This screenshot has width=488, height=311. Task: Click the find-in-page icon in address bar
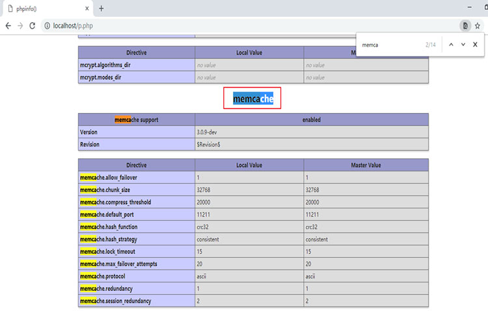[x=465, y=25]
